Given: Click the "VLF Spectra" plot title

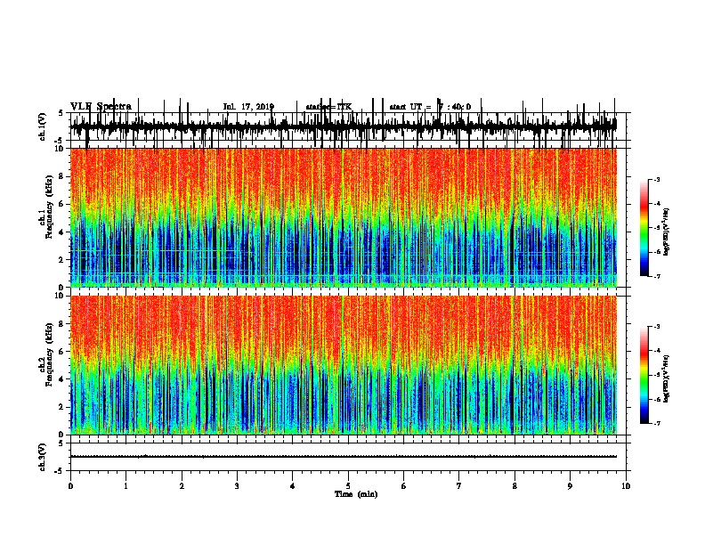Looking at the screenshot, I should pos(101,106).
